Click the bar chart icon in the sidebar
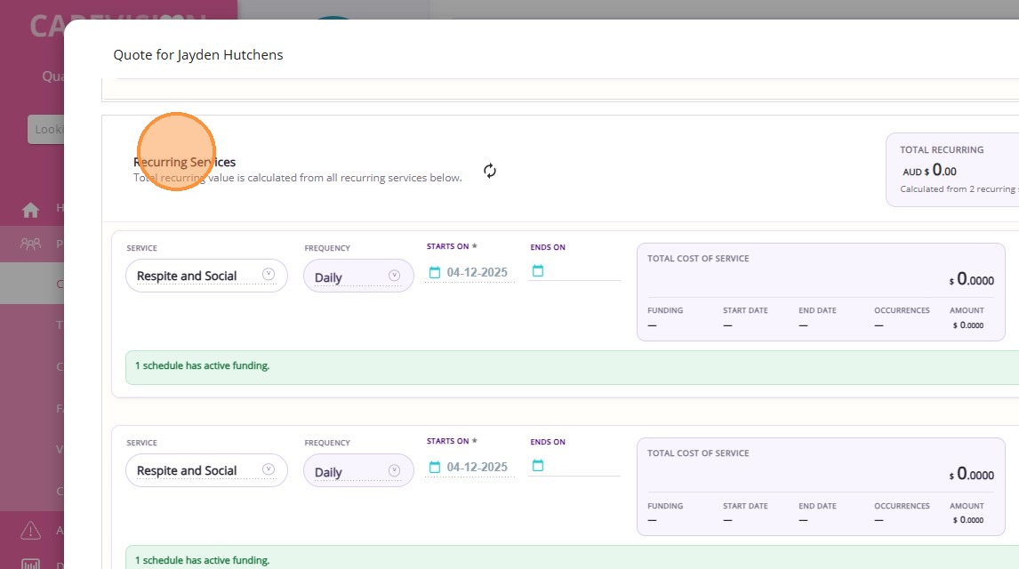1019x569 pixels. [31, 564]
